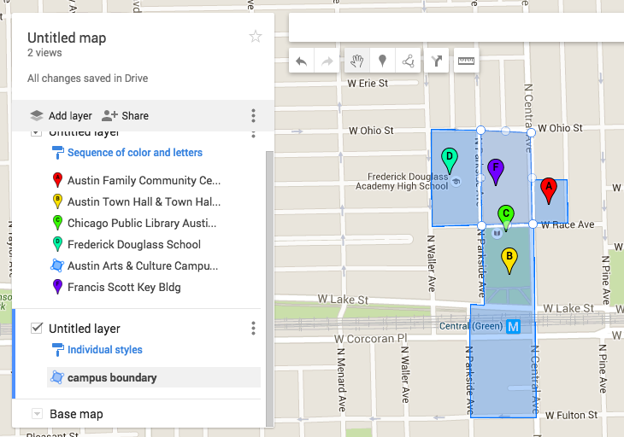Screen dimensions: 624x437
Task: Click the school icon near Frederick Douglass Academy
Action: point(456,182)
